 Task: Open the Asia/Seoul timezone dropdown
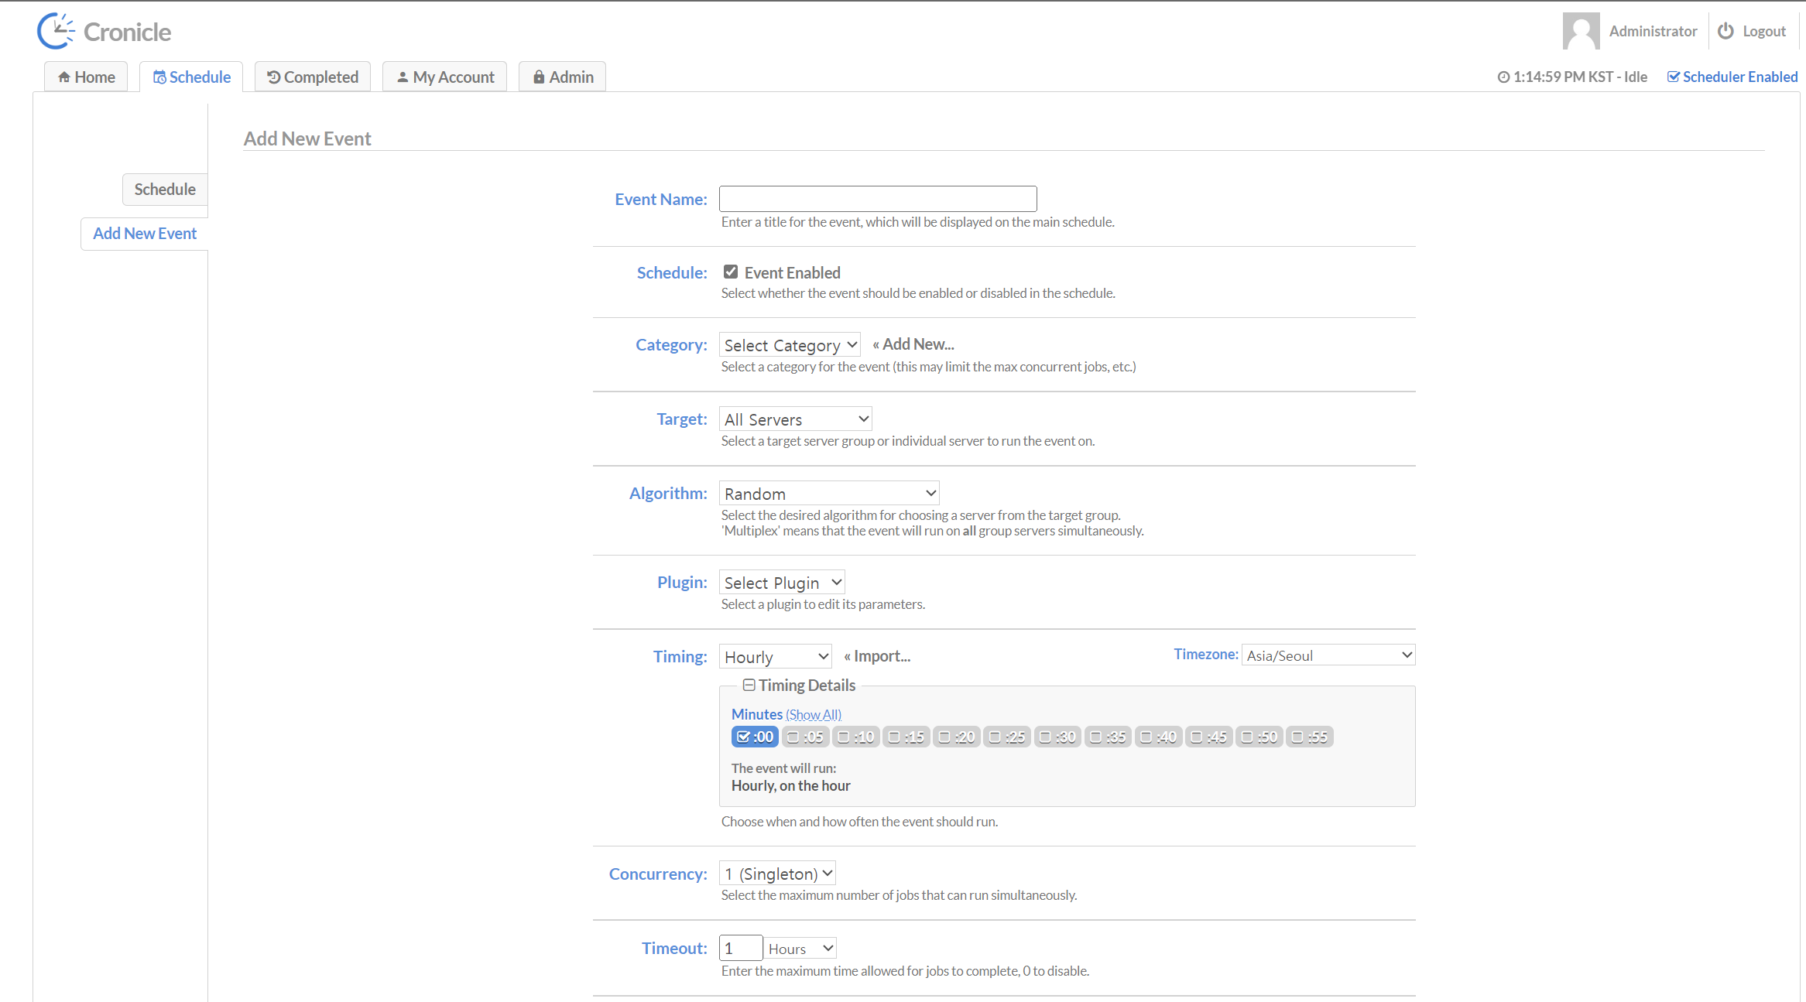tap(1328, 655)
